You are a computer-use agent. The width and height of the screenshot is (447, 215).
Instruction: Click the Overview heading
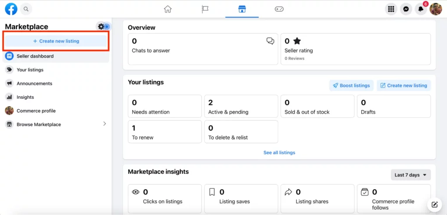pyautogui.click(x=142, y=28)
